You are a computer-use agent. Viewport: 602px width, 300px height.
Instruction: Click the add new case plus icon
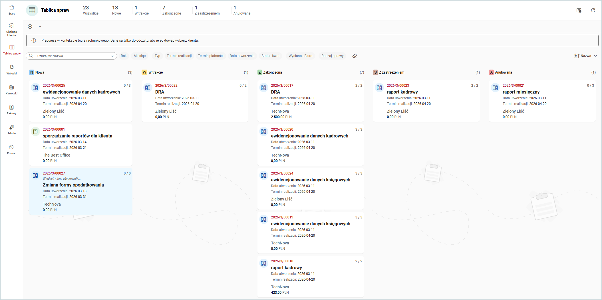30,26
